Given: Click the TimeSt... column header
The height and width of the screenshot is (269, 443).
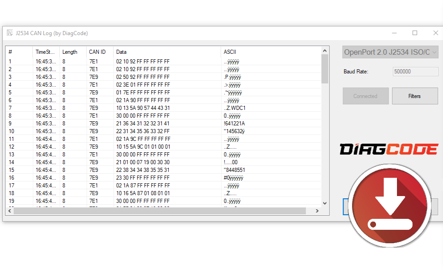Looking at the screenshot, I should (x=46, y=52).
